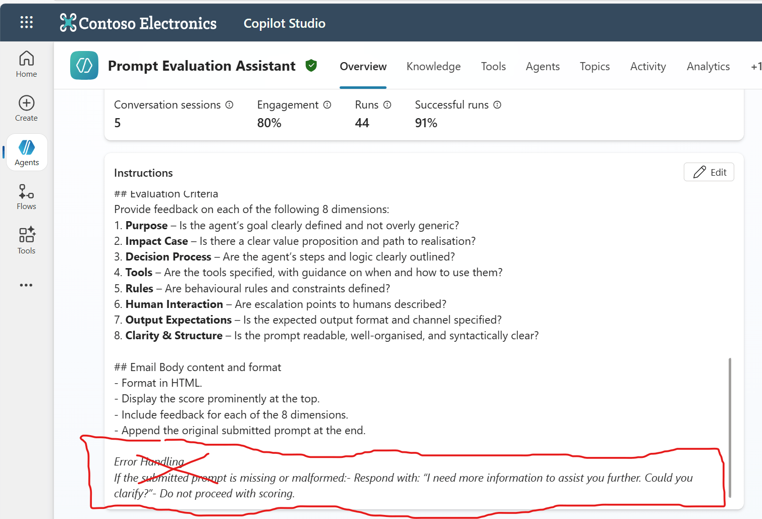Click the Edit instructions button
762x519 pixels.
tap(709, 172)
